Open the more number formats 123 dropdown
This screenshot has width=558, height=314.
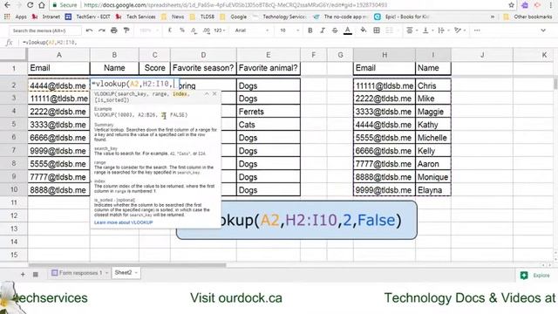[x=220, y=31]
